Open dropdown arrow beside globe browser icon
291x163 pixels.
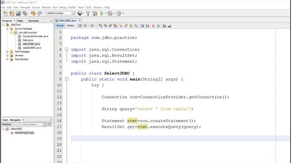pyautogui.click(x=84, y=13)
